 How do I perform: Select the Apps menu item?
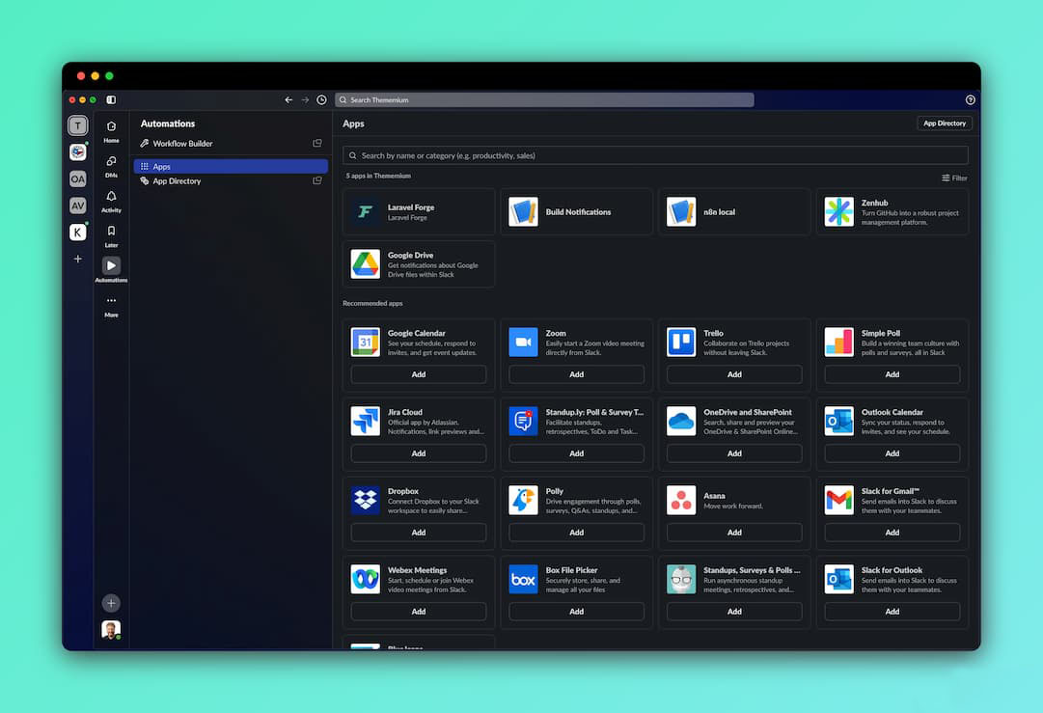pos(231,166)
